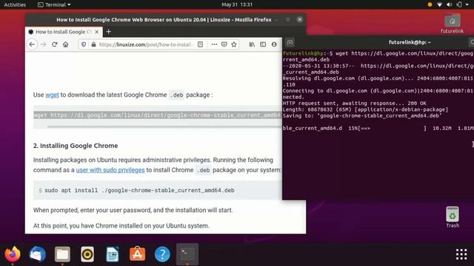This screenshot has height=266, width=474.
Task: Show site security padlock info
Action: tap(94, 44)
